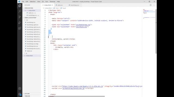Click the VS Code logo icon

[x=19, y=2]
